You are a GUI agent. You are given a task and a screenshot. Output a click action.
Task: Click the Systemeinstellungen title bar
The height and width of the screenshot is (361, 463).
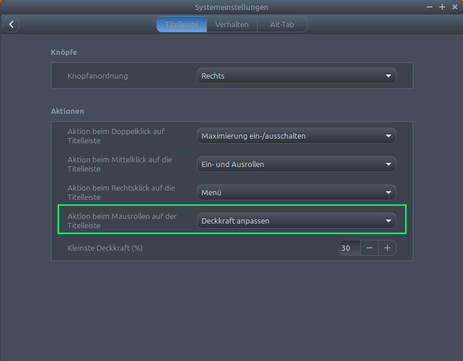(x=231, y=7)
